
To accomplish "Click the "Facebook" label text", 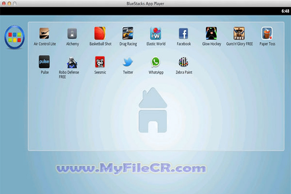I will point(184,44).
